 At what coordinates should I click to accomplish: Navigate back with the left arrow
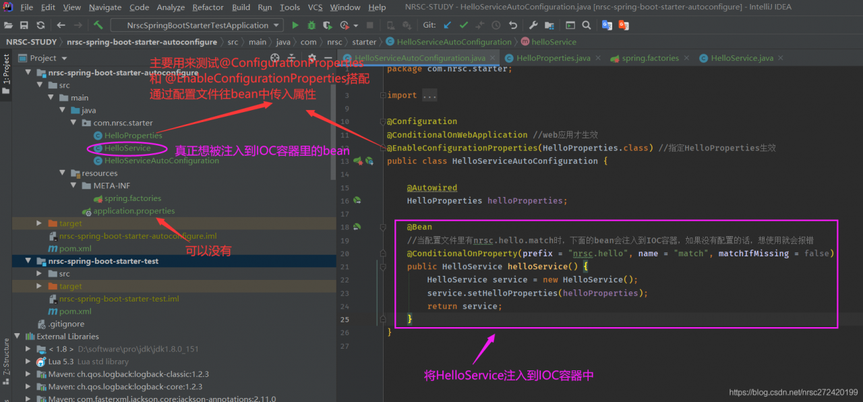point(61,25)
